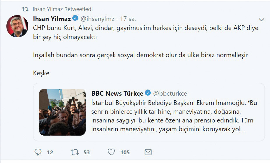Like the tweet with the heart icon
Image resolution: width=270 pixels, height=163 pixels.
click(111, 152)
